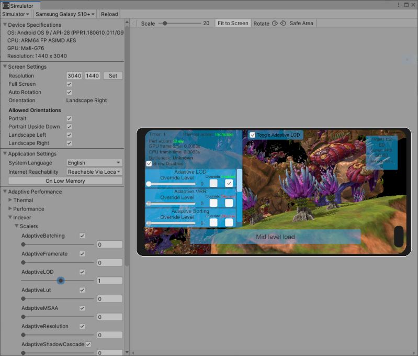The image size is (418, 356).
Task: Toggle Adaptive LOD Override checkbox
Action: click(x=213, y=183)
